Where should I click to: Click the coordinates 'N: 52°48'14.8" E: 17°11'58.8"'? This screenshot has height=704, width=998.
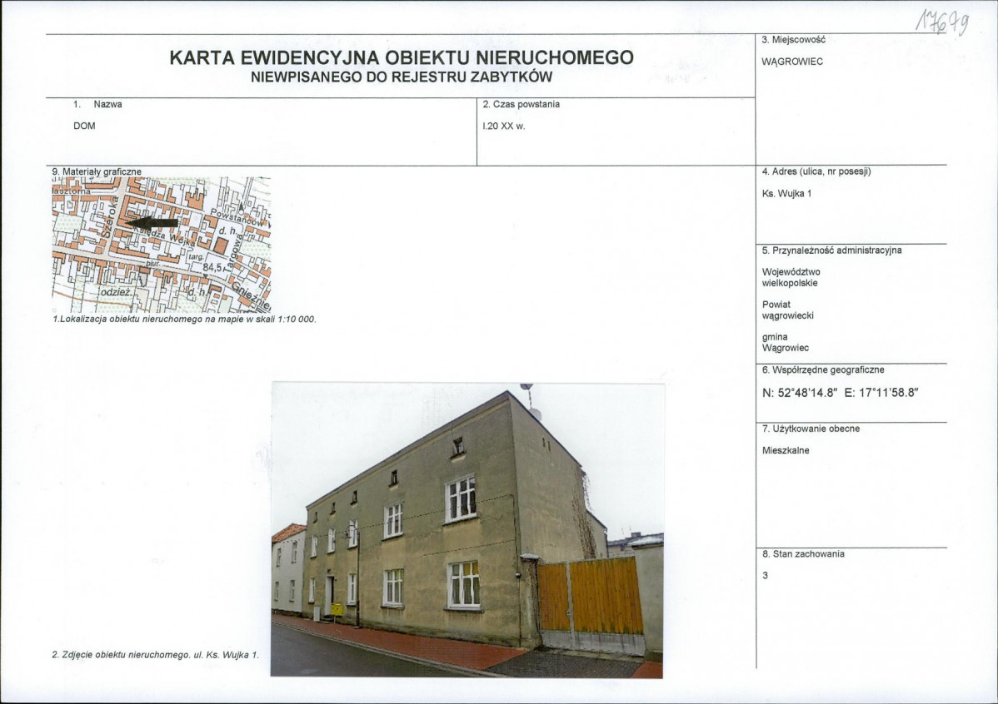pyautogui.click(x=841, y=393)
